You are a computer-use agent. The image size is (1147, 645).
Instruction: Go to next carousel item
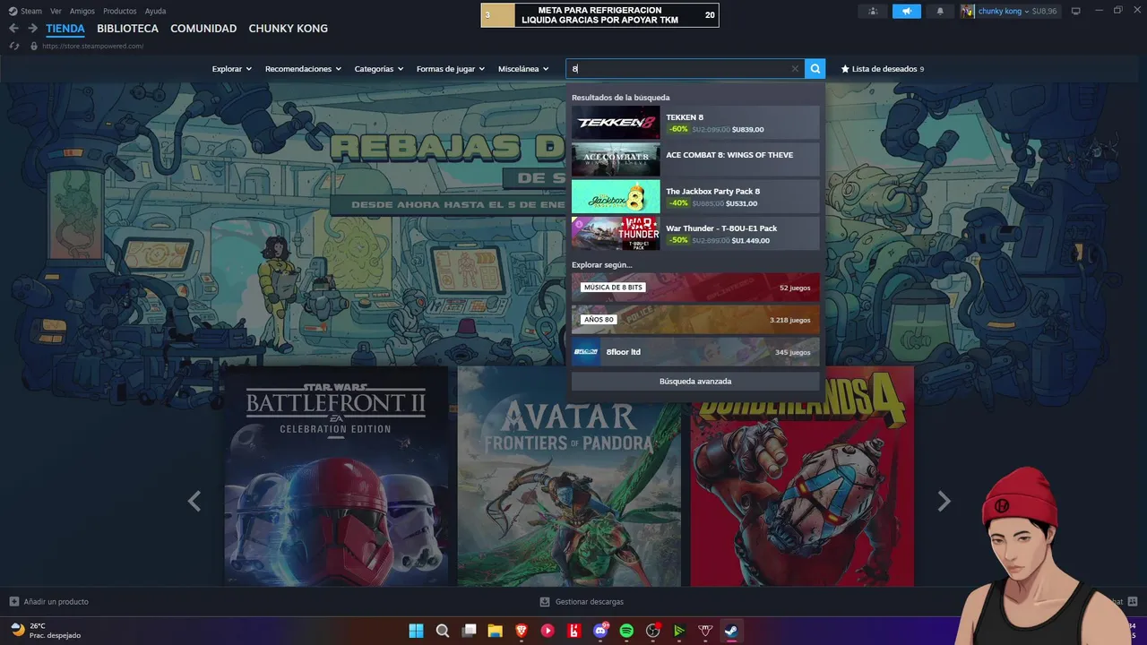click(944, 502)
